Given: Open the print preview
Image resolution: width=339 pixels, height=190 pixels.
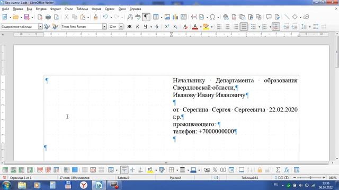Looking at the screenshot, I should tap(57, 17).
